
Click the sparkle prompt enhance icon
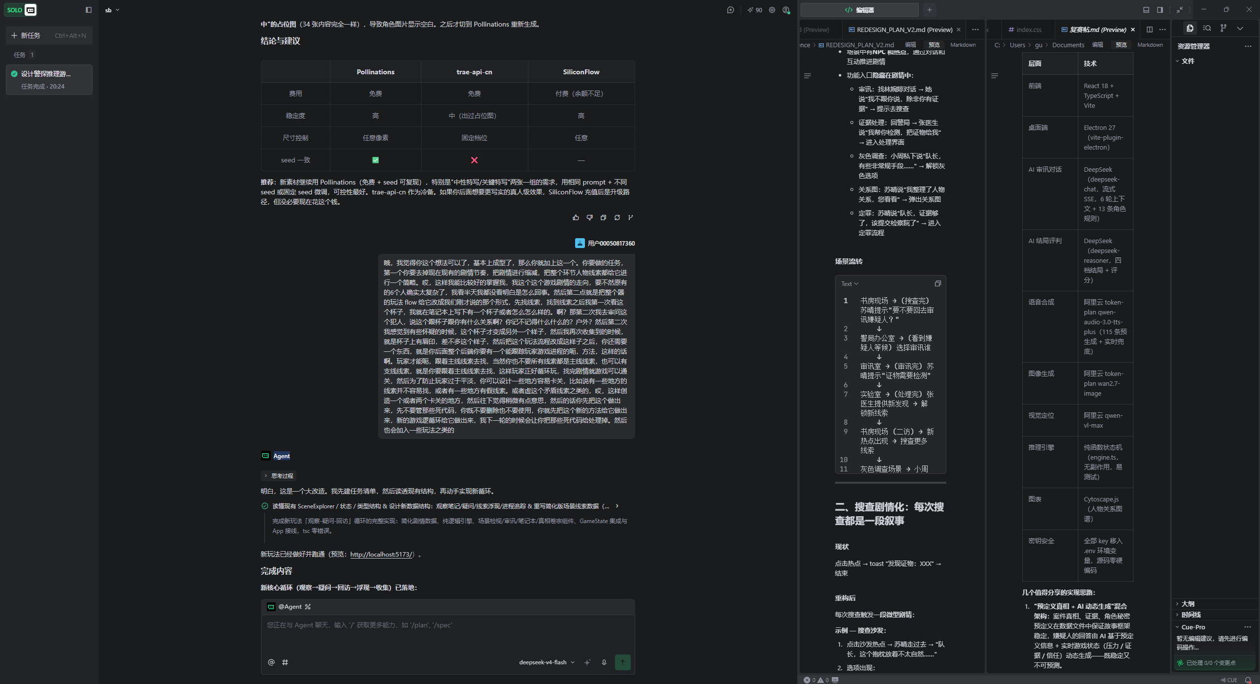click(x=587, y=662)
